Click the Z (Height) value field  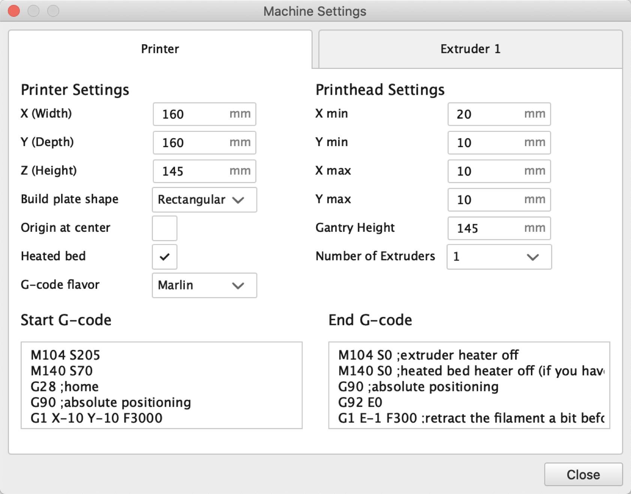[x=204, y=171]
